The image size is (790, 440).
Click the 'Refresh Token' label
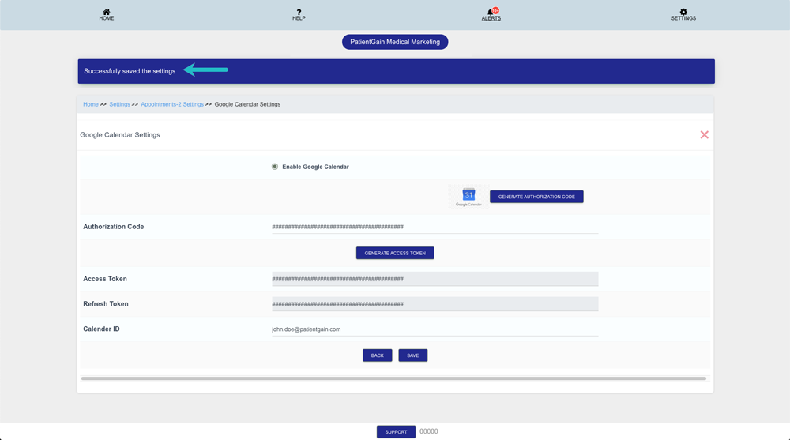[x=106, y=304]
